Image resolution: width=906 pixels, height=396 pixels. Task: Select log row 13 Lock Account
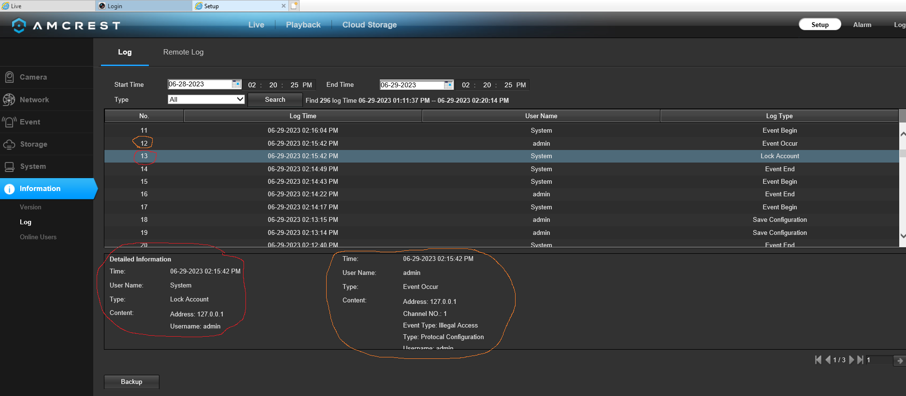501,156
